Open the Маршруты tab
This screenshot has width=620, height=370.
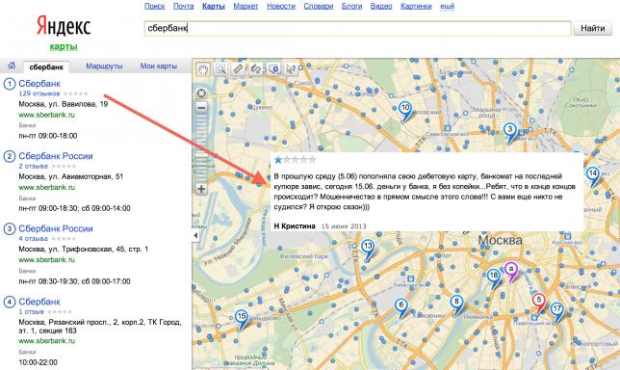(x=104, y=66)
